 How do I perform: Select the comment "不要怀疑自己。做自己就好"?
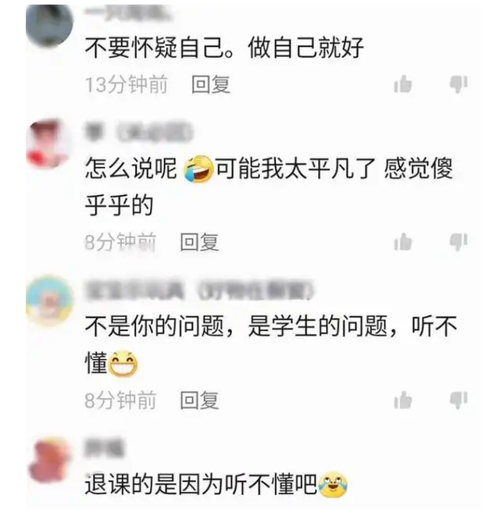coord(224,48)
